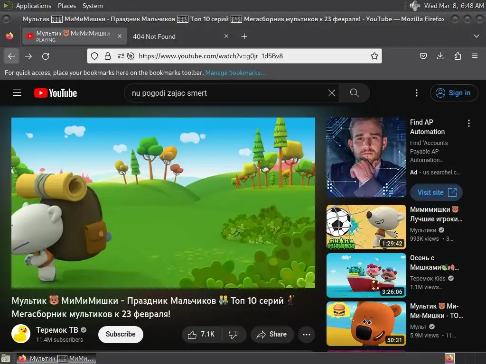Open YouTube settings three-dot menu
This screenshot has width=486, height=364.
417,93
